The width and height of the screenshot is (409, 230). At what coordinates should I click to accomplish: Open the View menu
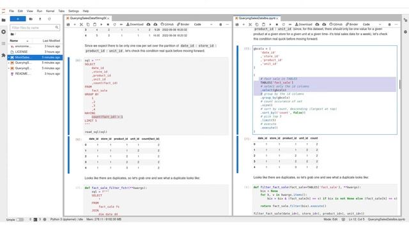click(30, 11)
